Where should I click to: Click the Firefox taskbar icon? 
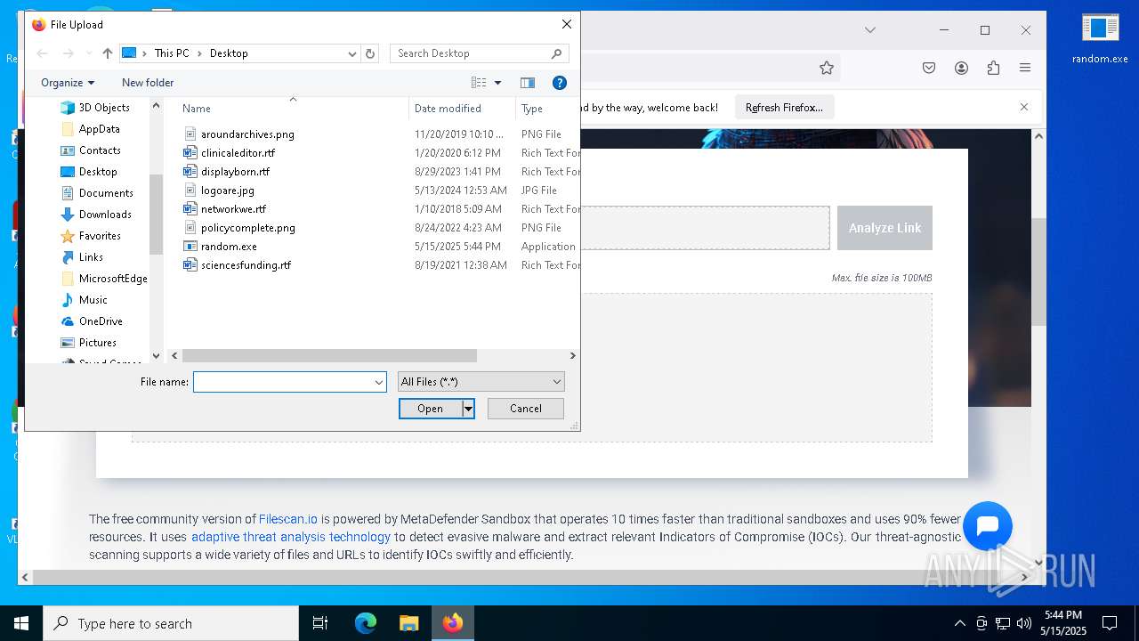453,623
